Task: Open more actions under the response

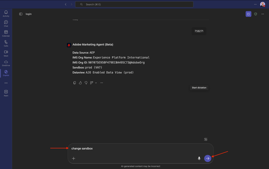Action: 102,83
